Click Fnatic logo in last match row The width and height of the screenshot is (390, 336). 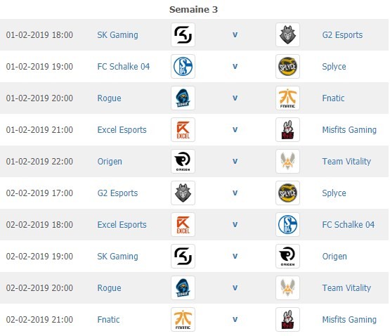pyautogui.click(x=183, y=319)
